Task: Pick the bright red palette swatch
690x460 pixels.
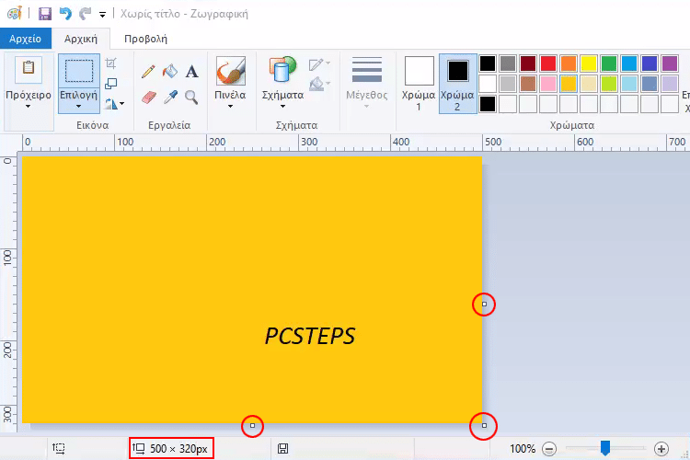Action: tap(548, 63)
